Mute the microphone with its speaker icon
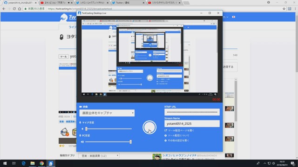The height and width of the screenshot is (167, 298). tap(82, 129)
